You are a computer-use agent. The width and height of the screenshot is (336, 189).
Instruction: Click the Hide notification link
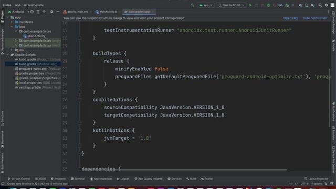315,18
